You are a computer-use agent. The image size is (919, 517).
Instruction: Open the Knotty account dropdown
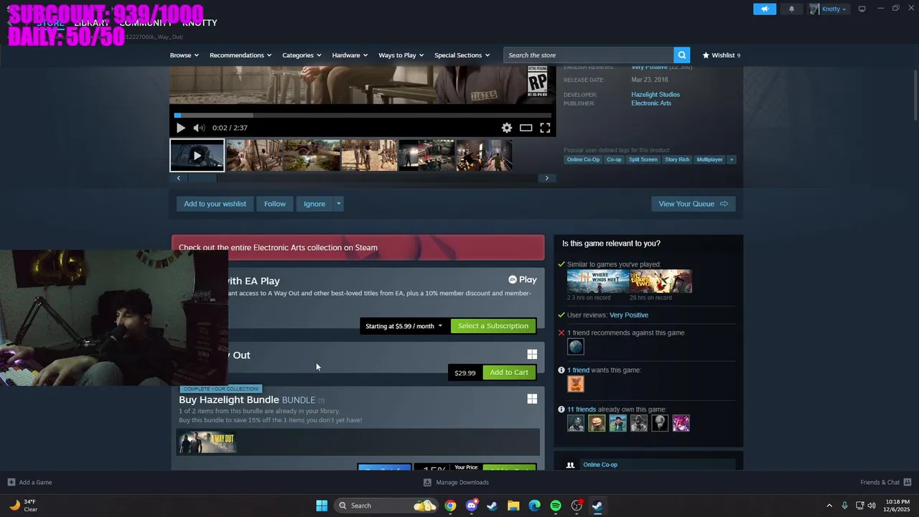(829, 9)
